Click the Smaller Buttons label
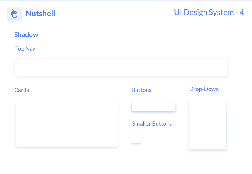Viewport: 252px width, 174px height. click(152, 124)
